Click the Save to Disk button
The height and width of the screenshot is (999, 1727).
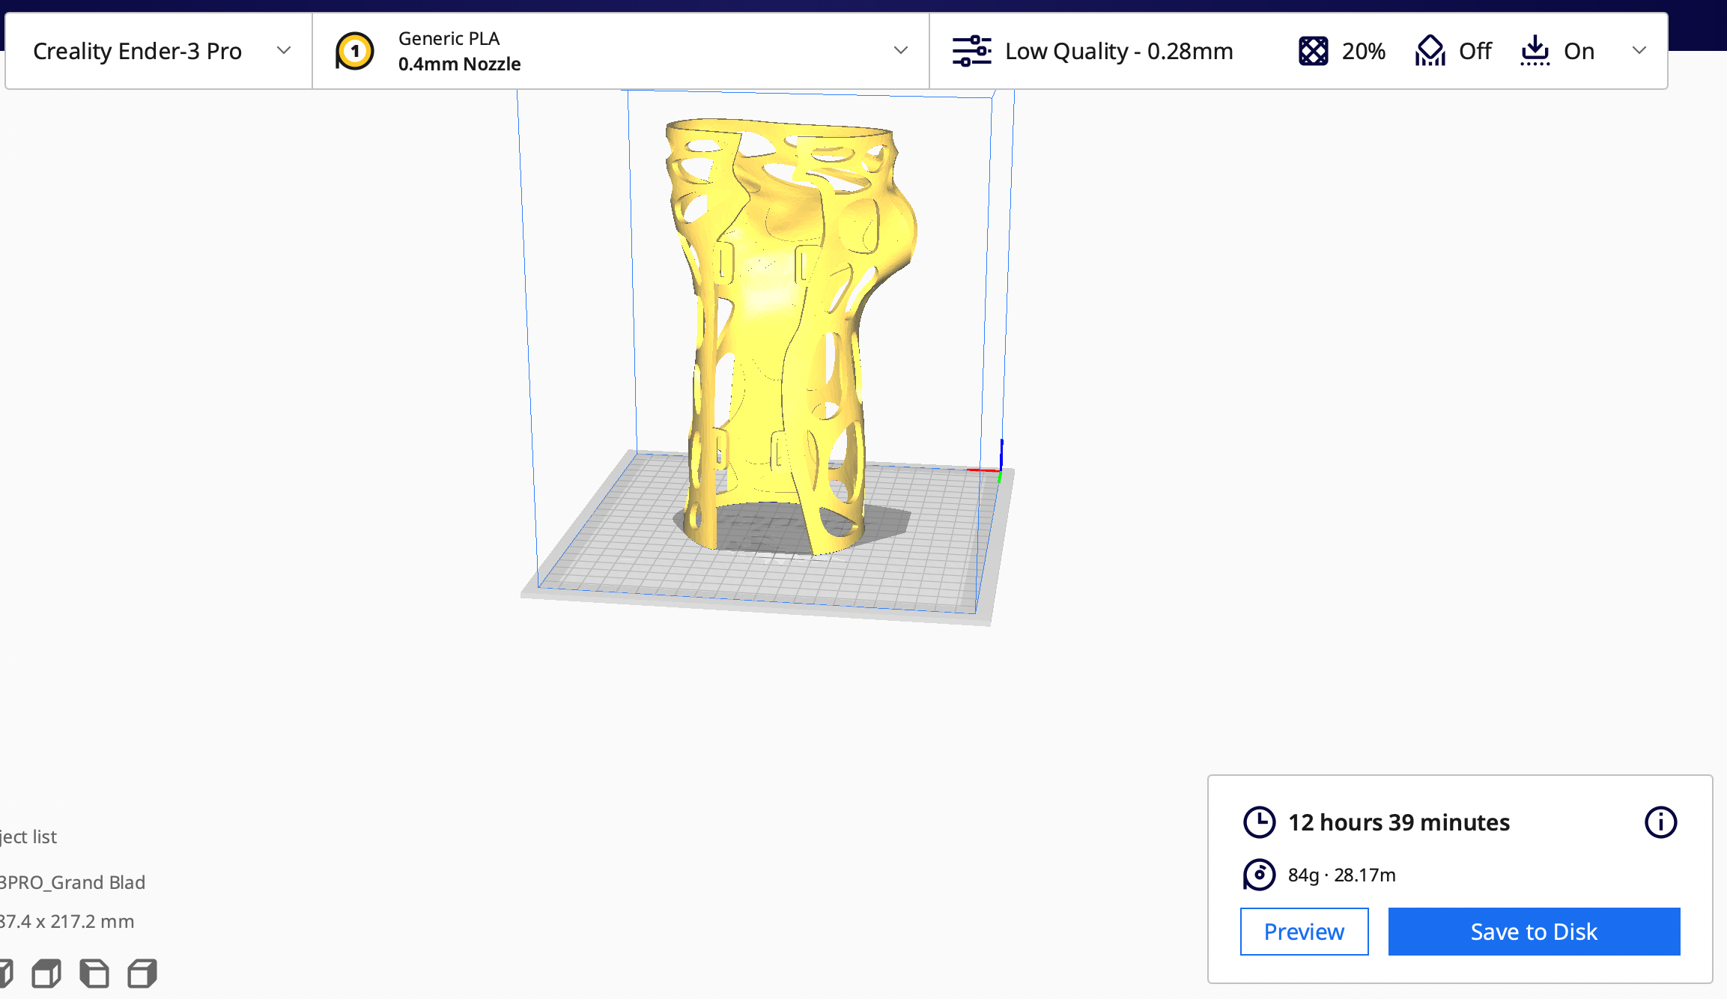1533,932
